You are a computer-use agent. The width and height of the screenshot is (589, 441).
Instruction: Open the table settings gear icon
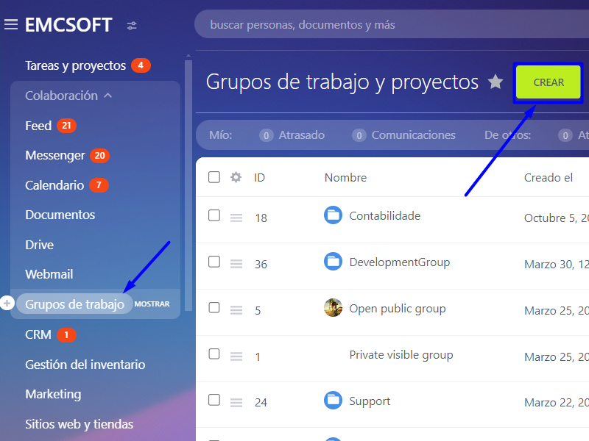pyautogui.click(x=236, y=177)
